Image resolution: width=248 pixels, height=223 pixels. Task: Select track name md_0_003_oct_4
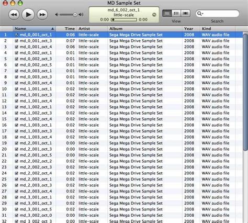click(x=36, y=83)
